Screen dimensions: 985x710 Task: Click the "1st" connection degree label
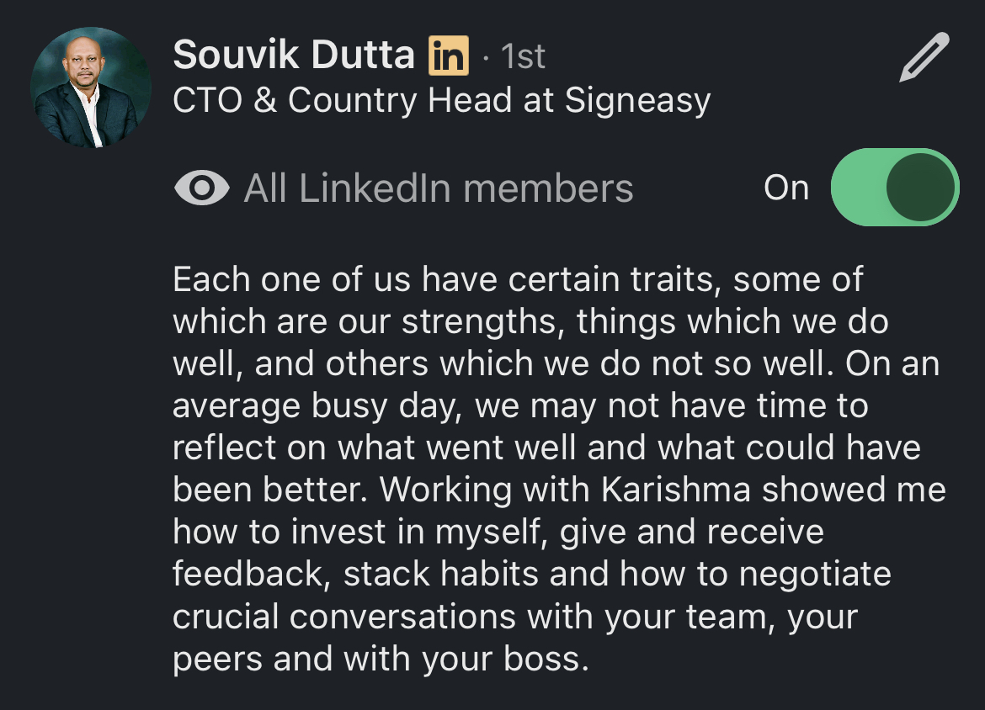point(523,57)
